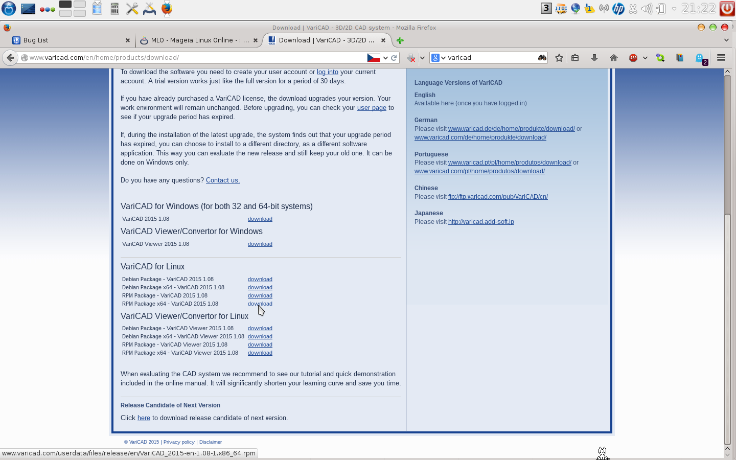Open the HP device tray icon
The image size is (736, 460).
618,9
